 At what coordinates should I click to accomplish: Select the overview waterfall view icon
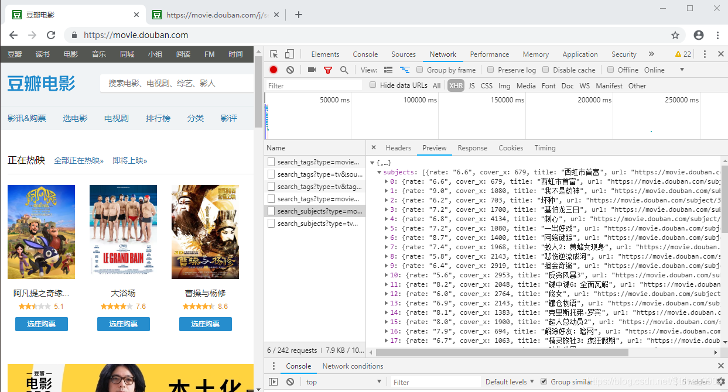pos(404,70)
